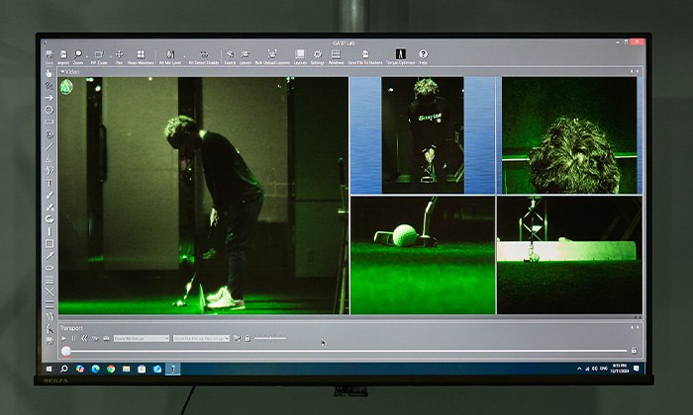Viewport: 693px width, 415px height.
Task: Toggle the lock icon at timeline end
Action: coord(634,350)
